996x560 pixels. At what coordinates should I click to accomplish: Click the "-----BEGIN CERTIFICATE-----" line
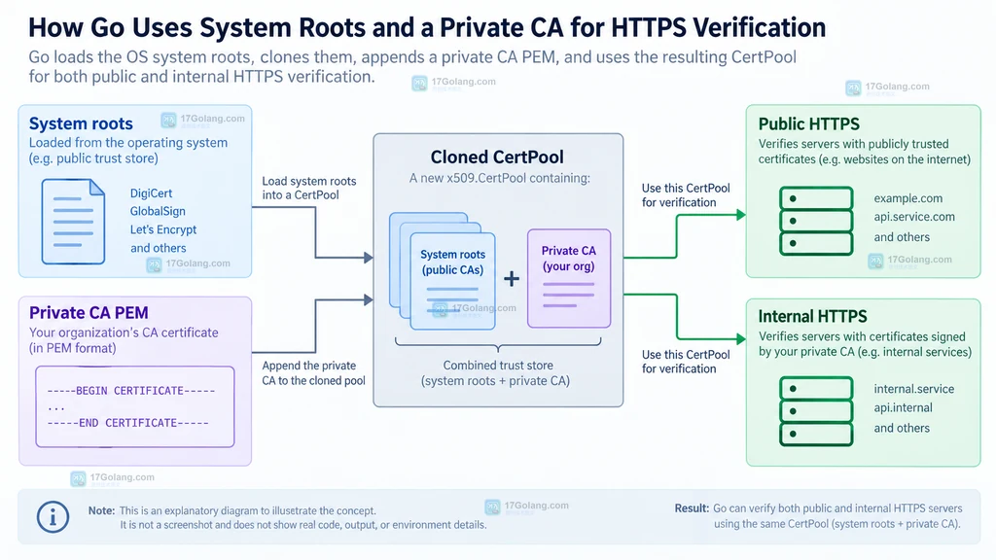(x=131, y=391)
